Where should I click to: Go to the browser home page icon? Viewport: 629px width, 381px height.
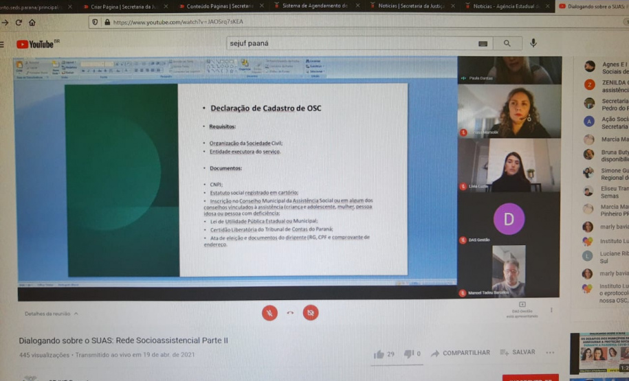[x=32, y=23]
